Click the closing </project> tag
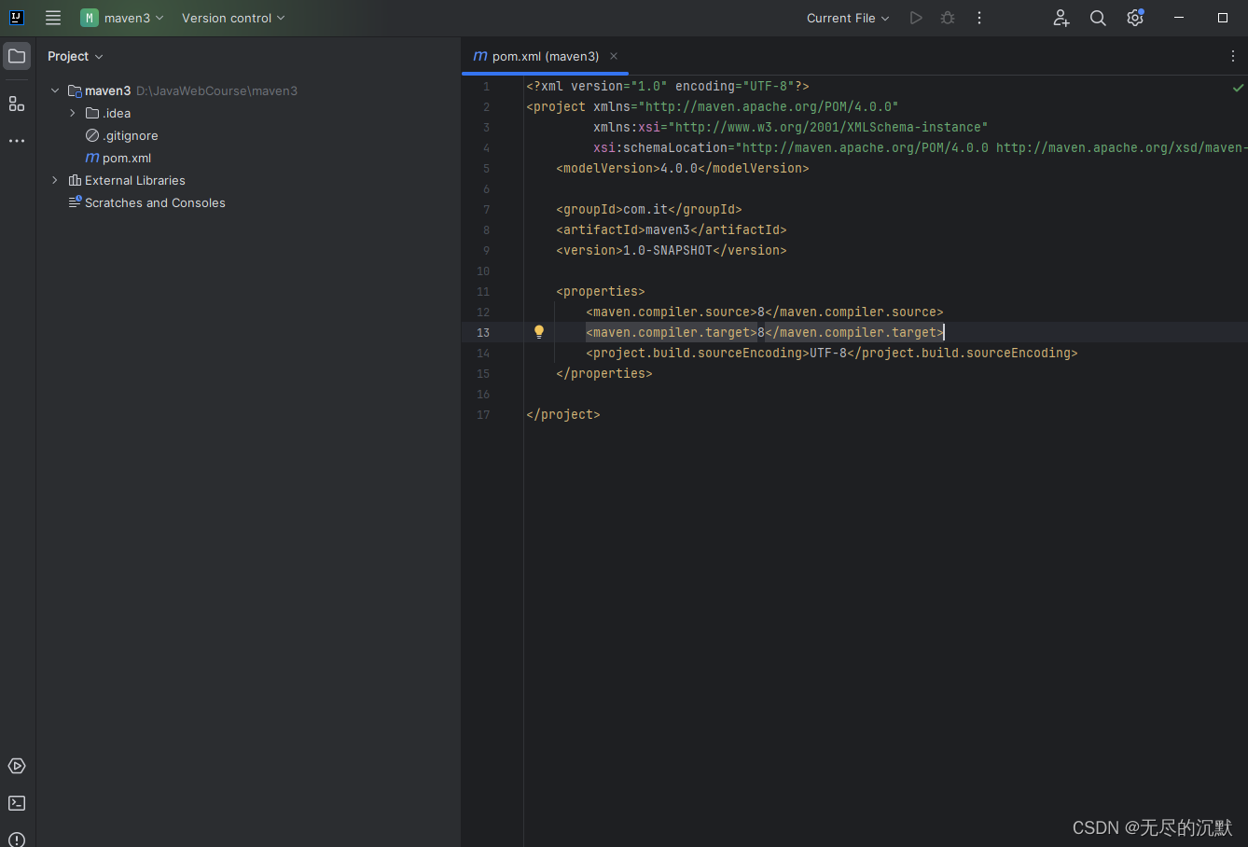1248x847 pixels. [x=563, y=414]
